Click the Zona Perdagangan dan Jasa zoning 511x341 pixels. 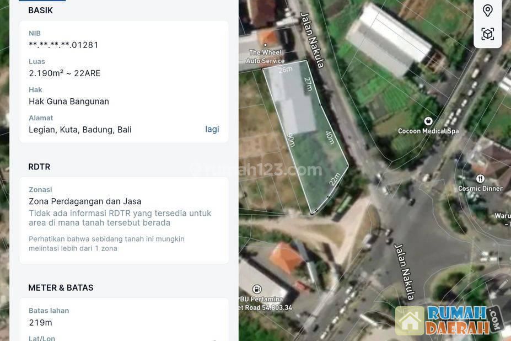pyautogui.click(x=85, y=201)
